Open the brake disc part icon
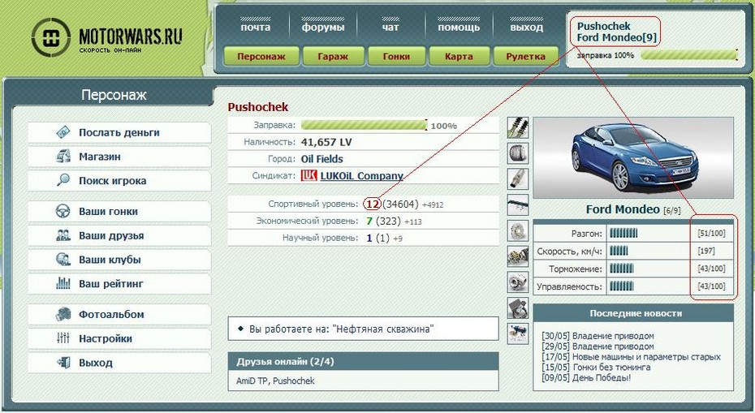This screenshot has width=755, height=413. tap(518, 230)
